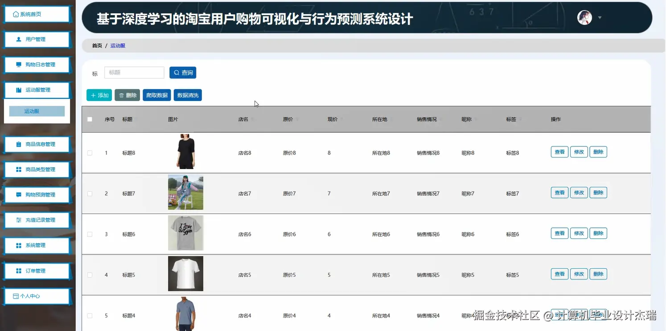Sort by the 店名 column sort arrows
Viewport: 666px width, 331px height.
[253, 119]
